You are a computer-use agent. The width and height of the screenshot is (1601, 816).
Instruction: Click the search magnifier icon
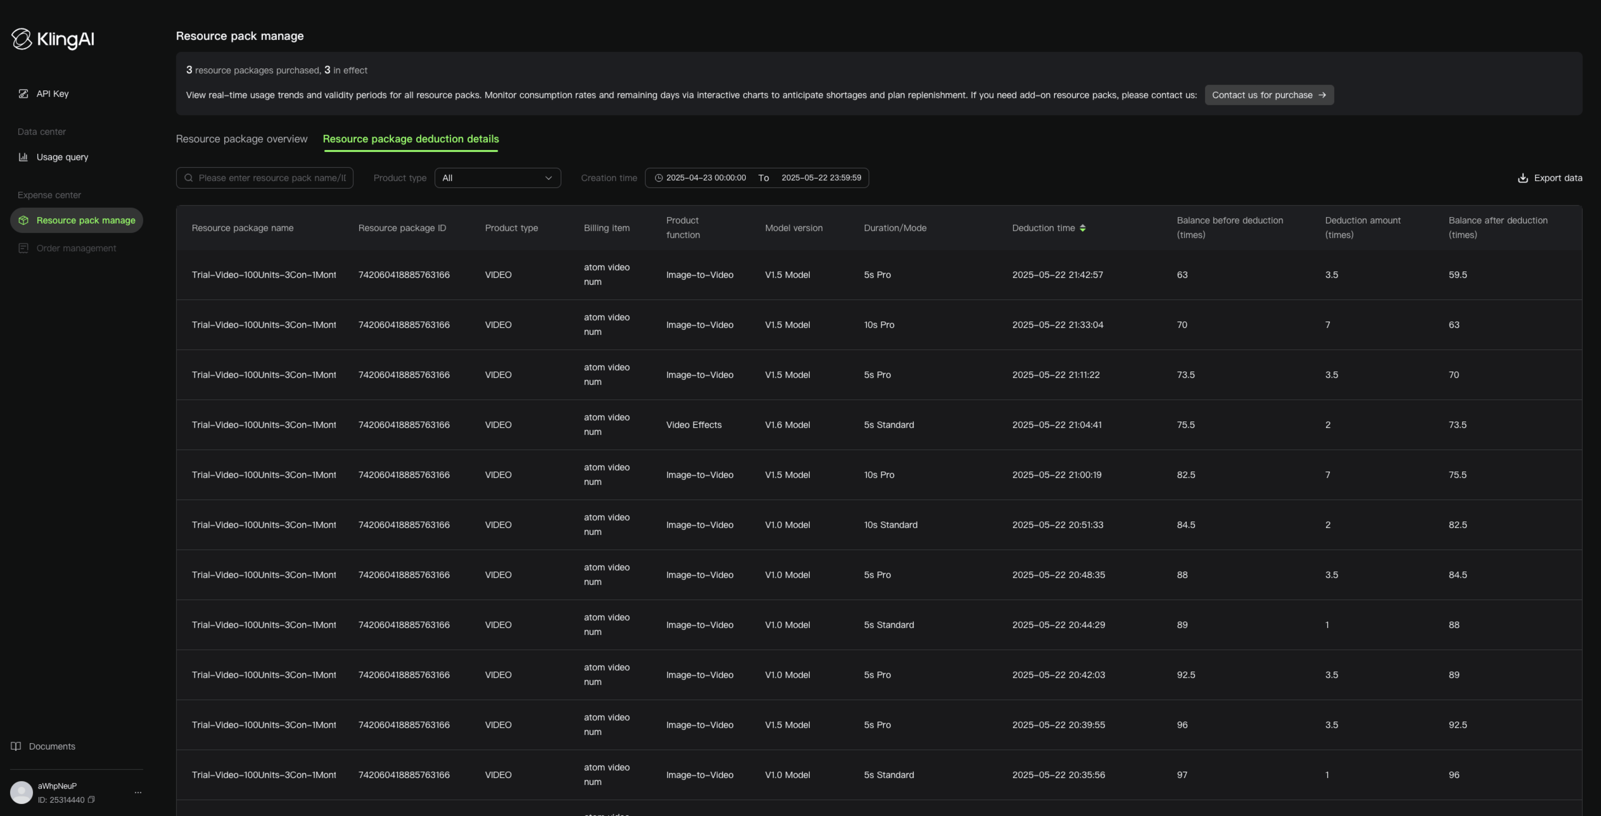click(189, 178)
